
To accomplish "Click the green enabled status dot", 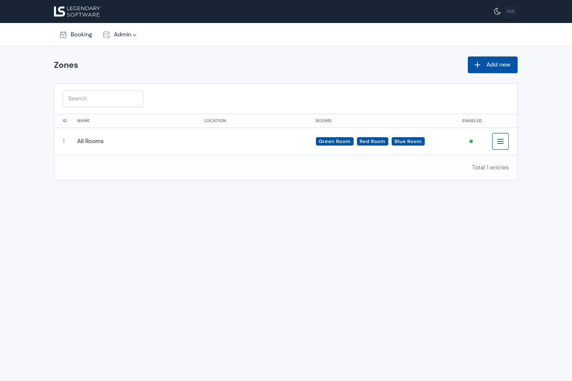I will coord(471,141).
